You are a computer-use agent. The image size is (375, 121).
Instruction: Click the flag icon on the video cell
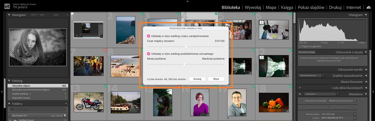tap(72, 14)
